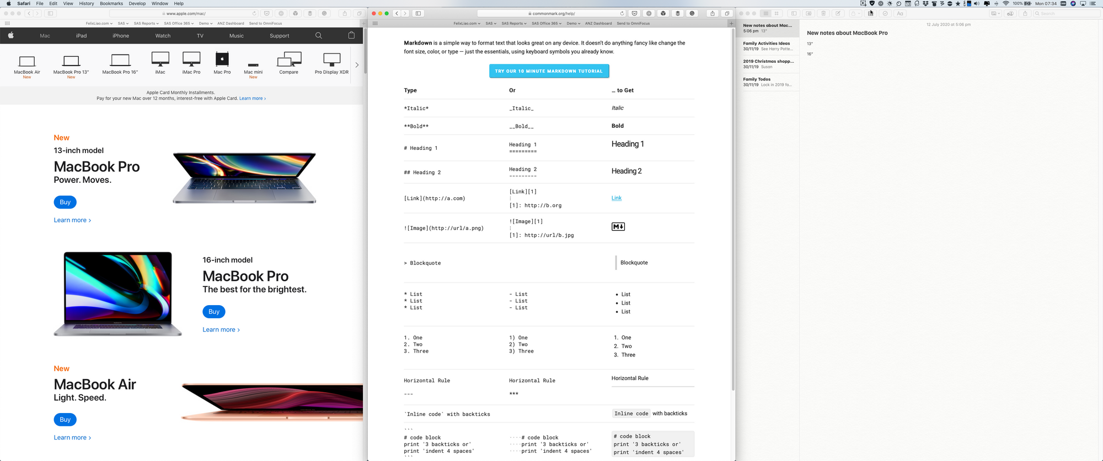1103x461 pixels.
Task: Open Share menu in commonmark.org Safari window
Action: (713, 13)
